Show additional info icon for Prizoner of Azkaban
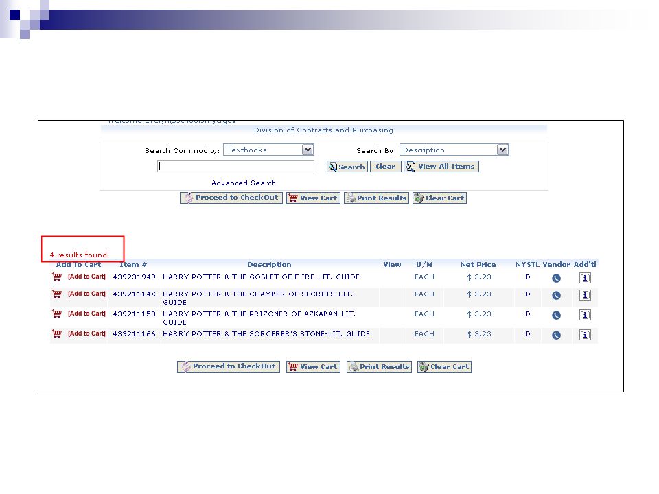 (x=585, y=315)
